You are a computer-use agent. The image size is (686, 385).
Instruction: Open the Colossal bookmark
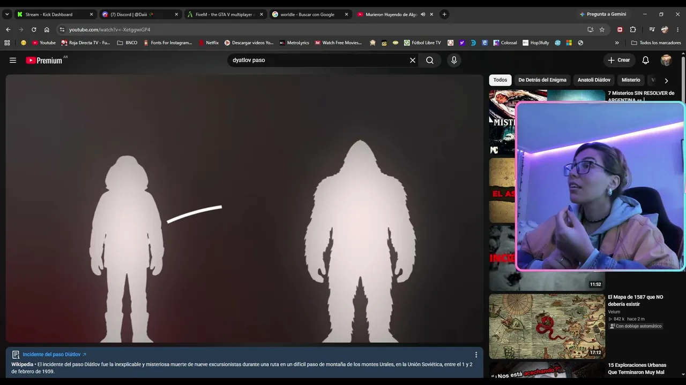click(505, 43)
